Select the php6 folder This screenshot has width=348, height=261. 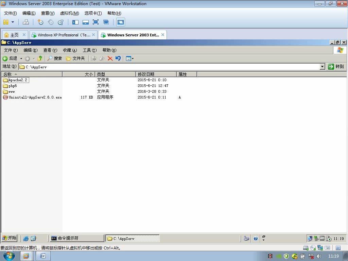pos(10,86)
